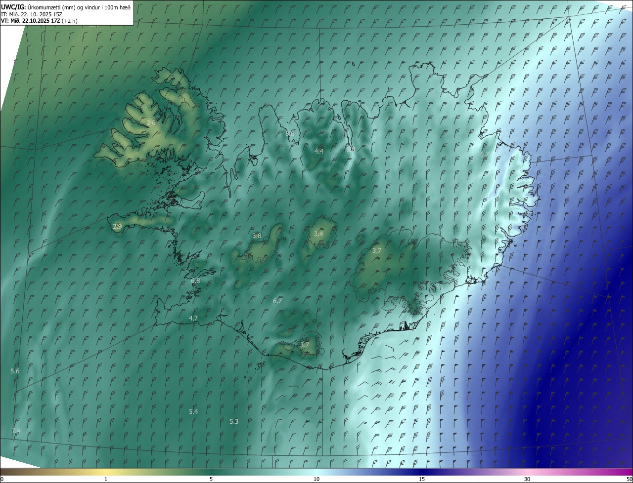Click the IT: Mið. 22. 10. 2025 15Z line

31,14
